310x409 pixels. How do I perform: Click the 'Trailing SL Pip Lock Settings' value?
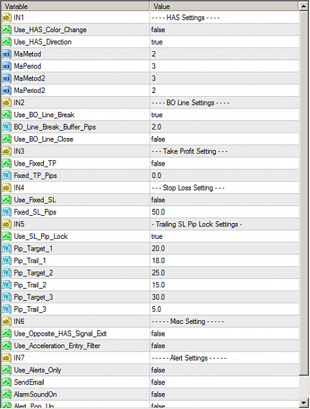click(x=197, y=224)
